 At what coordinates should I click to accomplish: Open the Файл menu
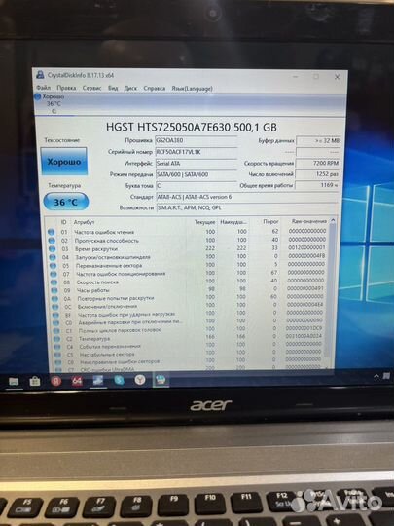click(x=43, y=88)
